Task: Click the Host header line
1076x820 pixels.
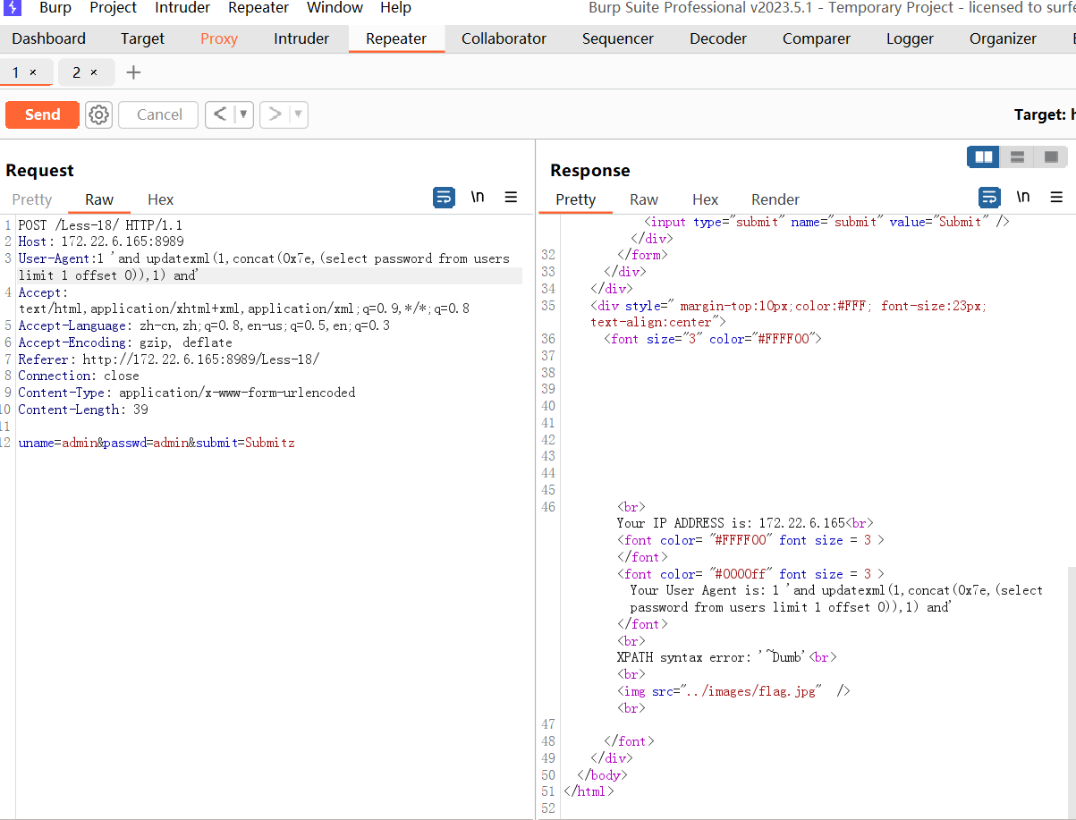Action: (x=101, y=241)
